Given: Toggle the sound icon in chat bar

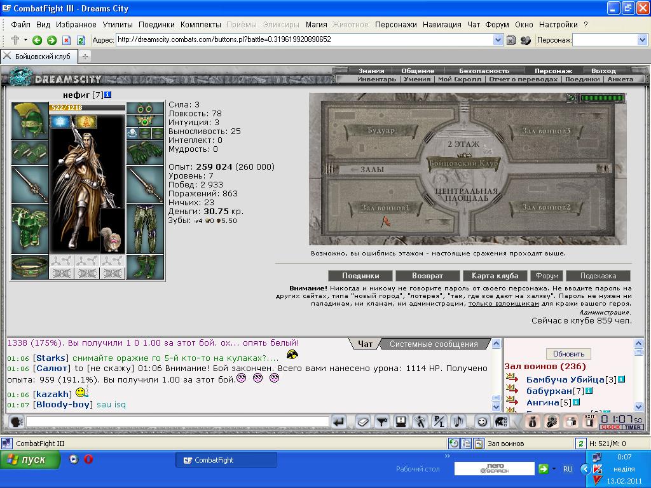Looking at the screenshot, I should (x=458, y=422).
